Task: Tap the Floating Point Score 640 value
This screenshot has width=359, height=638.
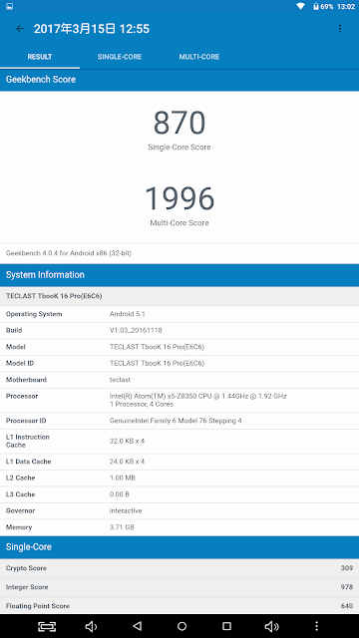Action: point(347,606)
